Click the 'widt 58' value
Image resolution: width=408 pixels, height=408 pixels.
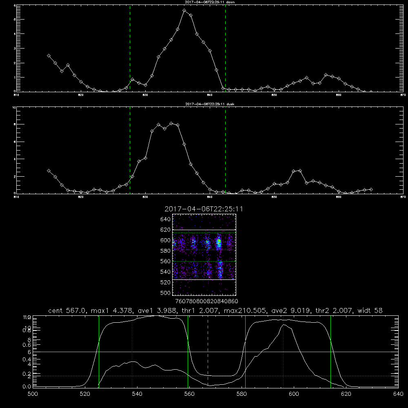click(370, 310)
